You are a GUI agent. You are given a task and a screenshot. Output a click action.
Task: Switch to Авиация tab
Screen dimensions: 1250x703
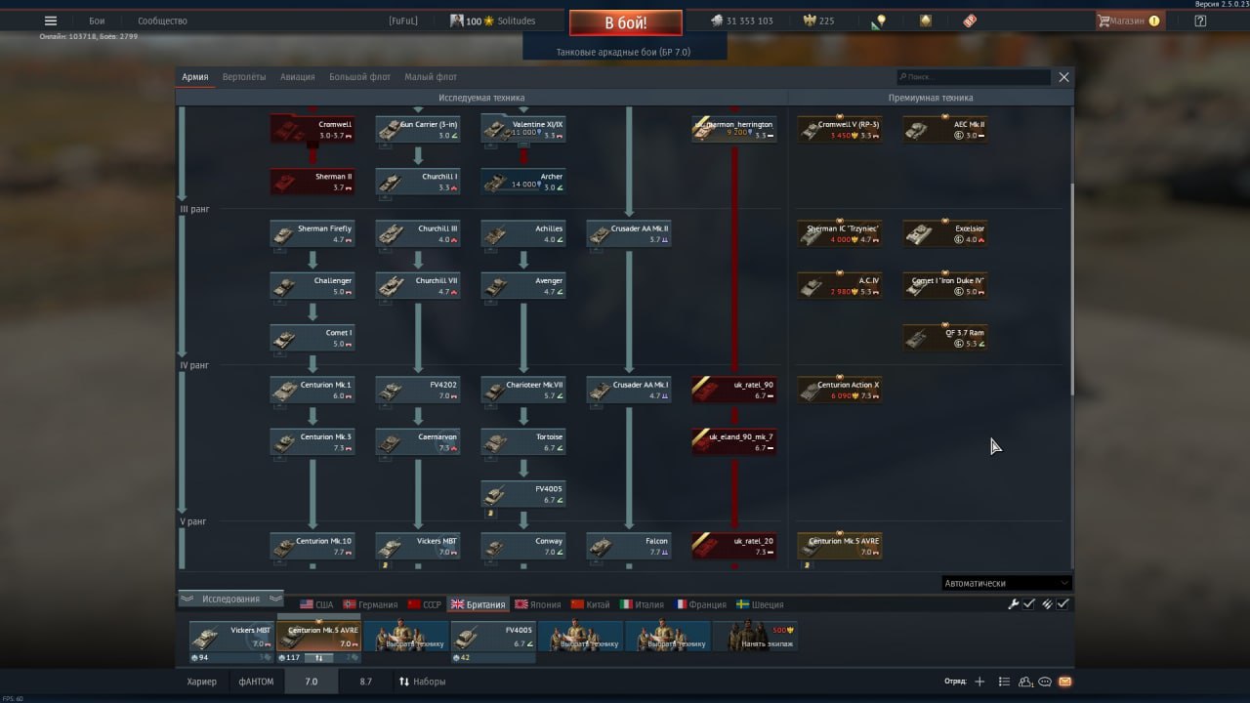tap(298, 76)
